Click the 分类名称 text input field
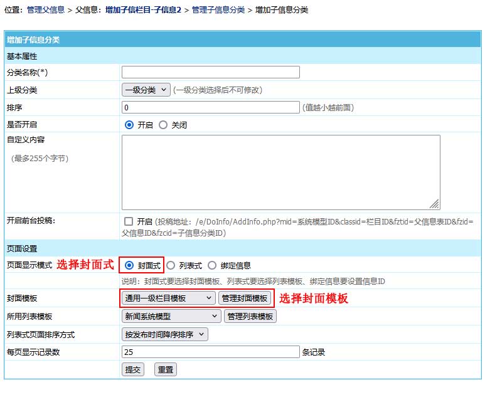The height and width of the screenshot is (412, 485). point(210,72)
